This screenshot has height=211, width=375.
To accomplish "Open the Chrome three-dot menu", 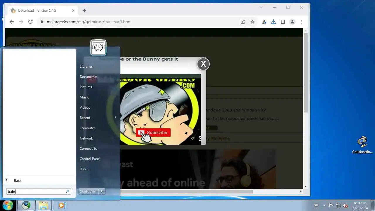I will [302, 22].
